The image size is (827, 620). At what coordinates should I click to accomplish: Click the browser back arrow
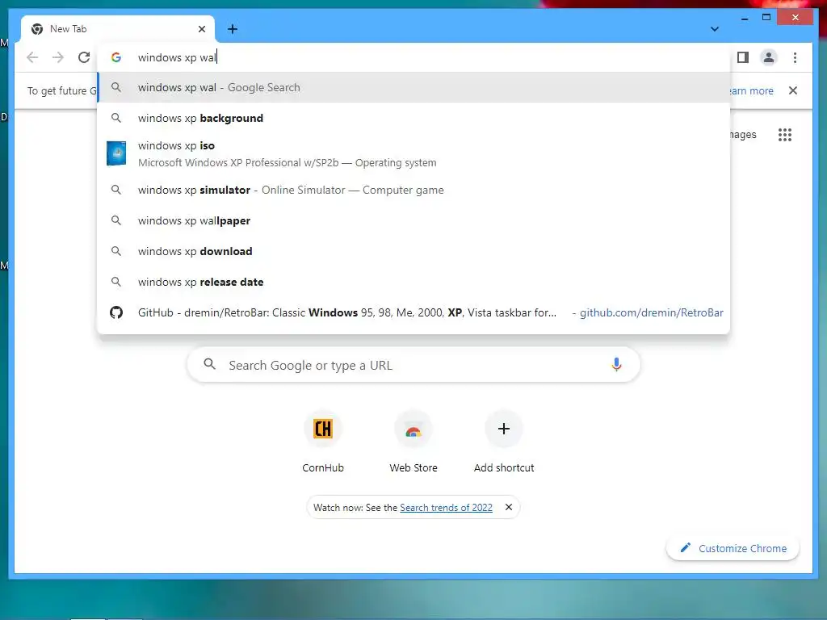pos(32,57)
